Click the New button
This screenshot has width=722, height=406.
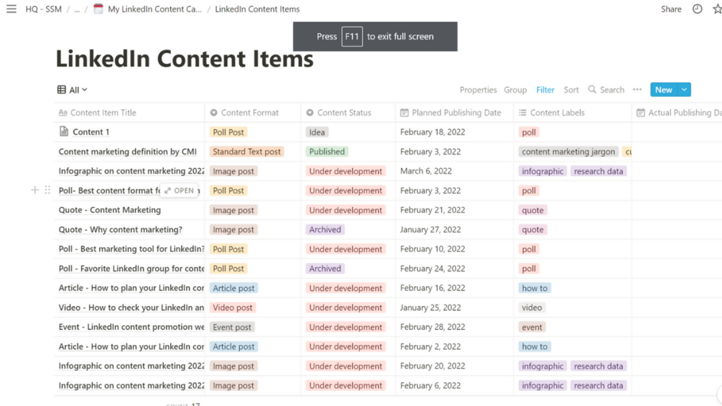[663, 90]
